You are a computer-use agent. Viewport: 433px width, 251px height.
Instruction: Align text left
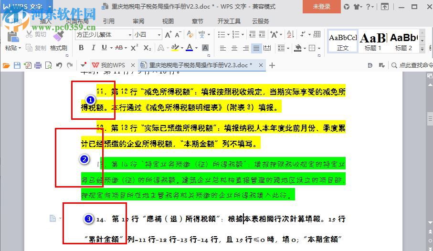(222, 48)
